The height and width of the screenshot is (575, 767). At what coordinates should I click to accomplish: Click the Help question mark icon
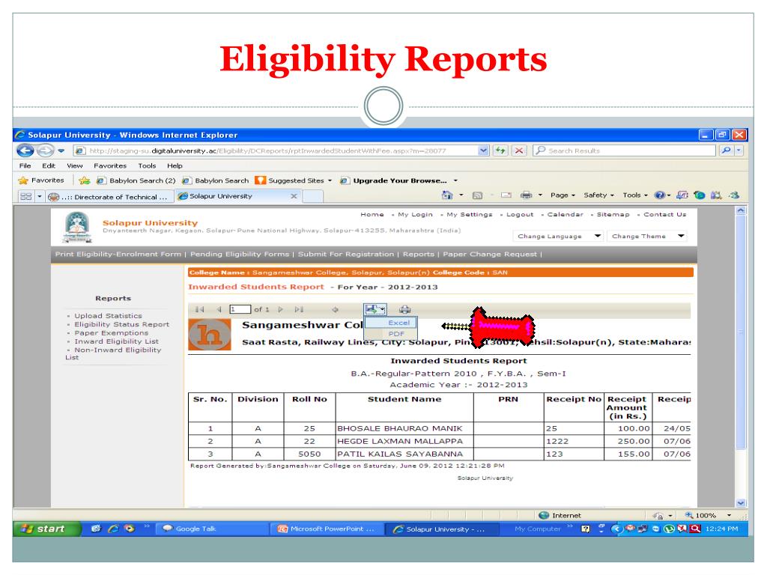pyautogui.click(x=659, y=195)
